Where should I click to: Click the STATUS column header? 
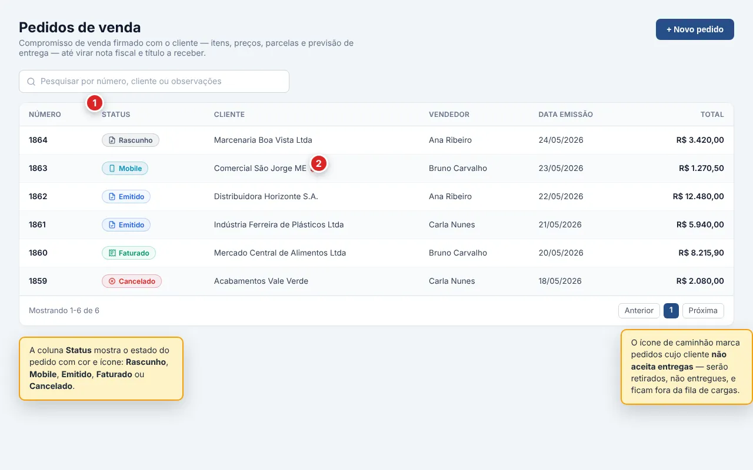pyautogui.click(x=116, y=115)
